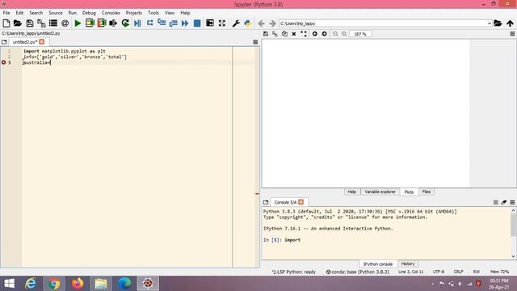Maximize current pane toolbar icon

click(x=210, y=23)
